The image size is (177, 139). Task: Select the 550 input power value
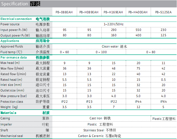(138, 30)
